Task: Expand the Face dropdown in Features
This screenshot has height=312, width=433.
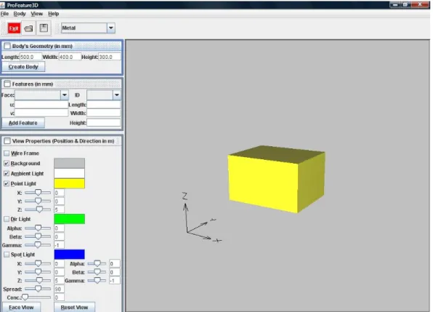Action: pos(65,95)
